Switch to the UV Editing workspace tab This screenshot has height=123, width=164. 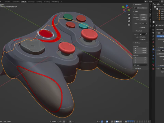(x=47, y=2)
